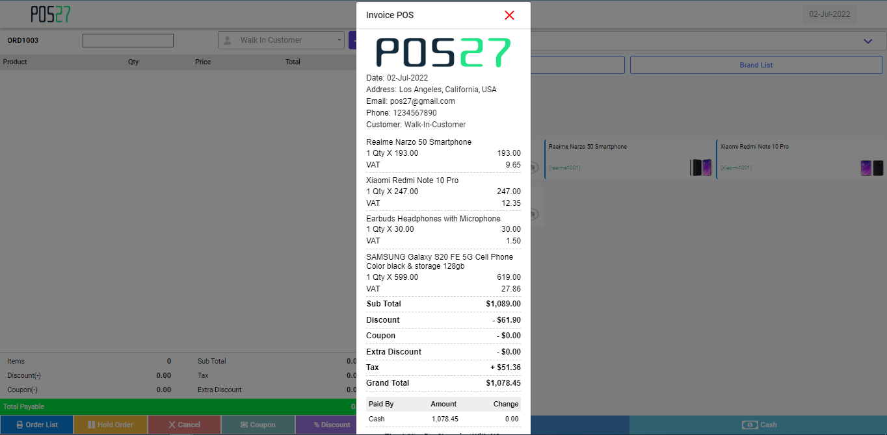Click the '1 Qty X 247.00' invoice line

(392, 192)
